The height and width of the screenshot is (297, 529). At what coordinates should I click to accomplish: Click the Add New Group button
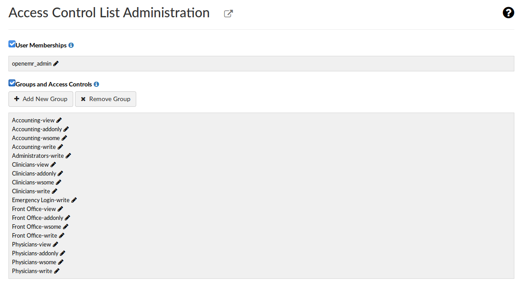tap(41, 99)
